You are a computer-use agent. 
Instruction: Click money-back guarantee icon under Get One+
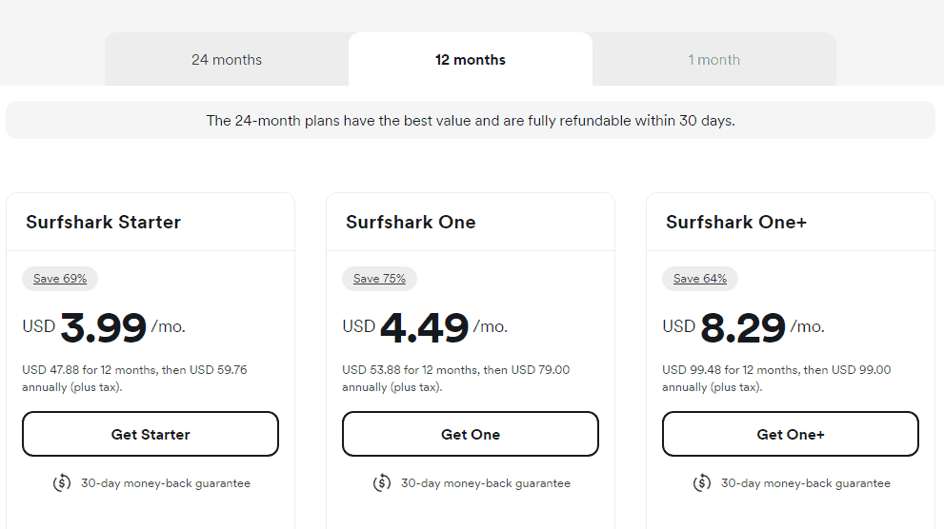702,482
